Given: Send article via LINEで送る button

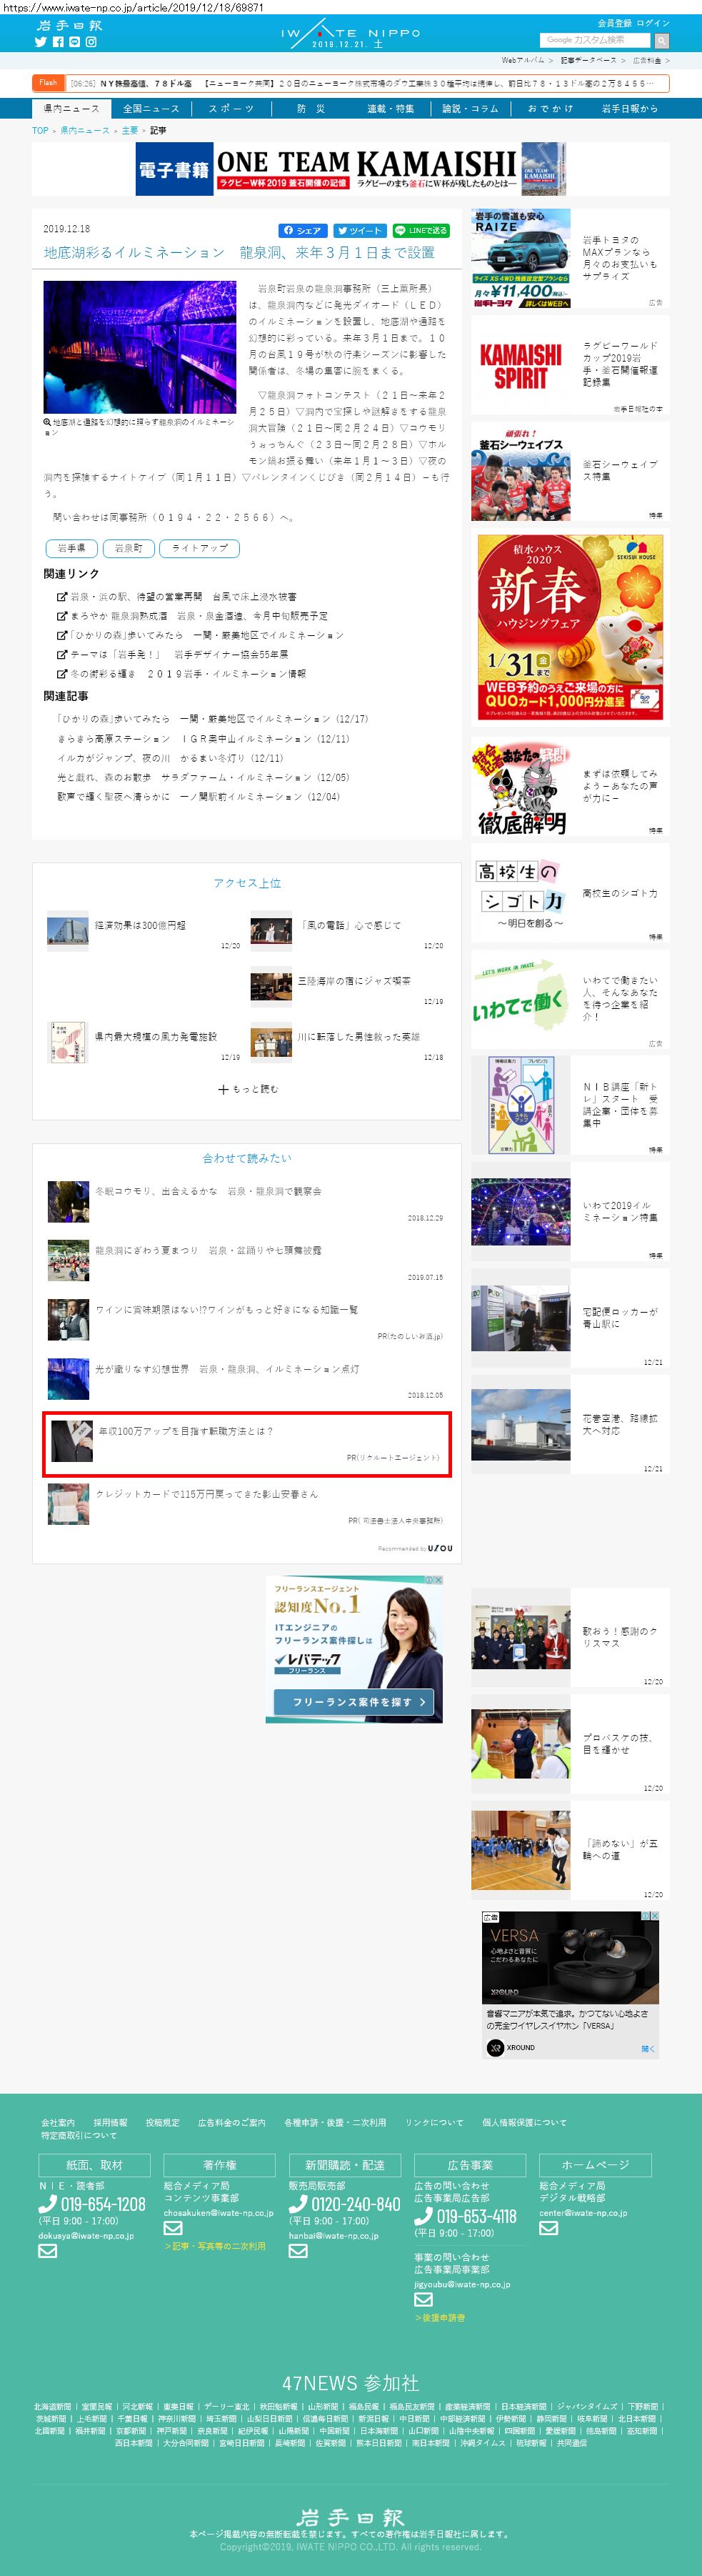Looking at the screenshot, I should 420,230.
